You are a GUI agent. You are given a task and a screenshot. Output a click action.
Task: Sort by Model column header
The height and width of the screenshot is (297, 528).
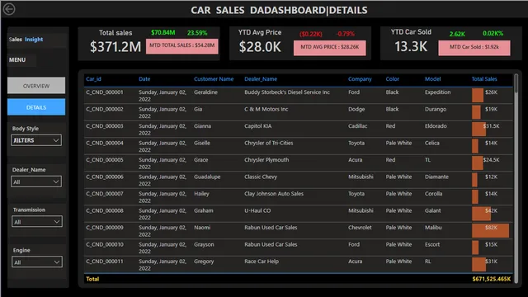click(x=432, y=79)
